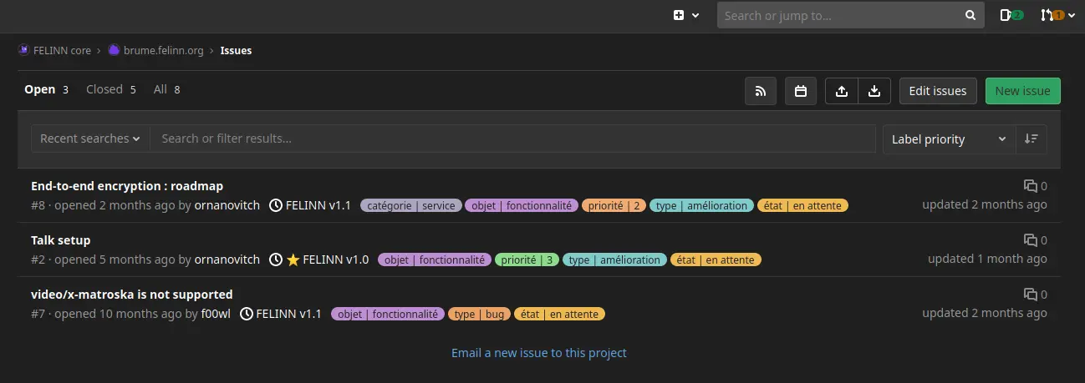Click the catégorie | service label
The height and width of the screenshot is (383, 1085).
coord(411,205)
